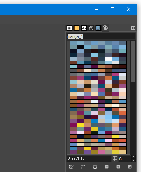
Task: Click the palette's vertical scrollbar handle
Action: tap(133, 61)
